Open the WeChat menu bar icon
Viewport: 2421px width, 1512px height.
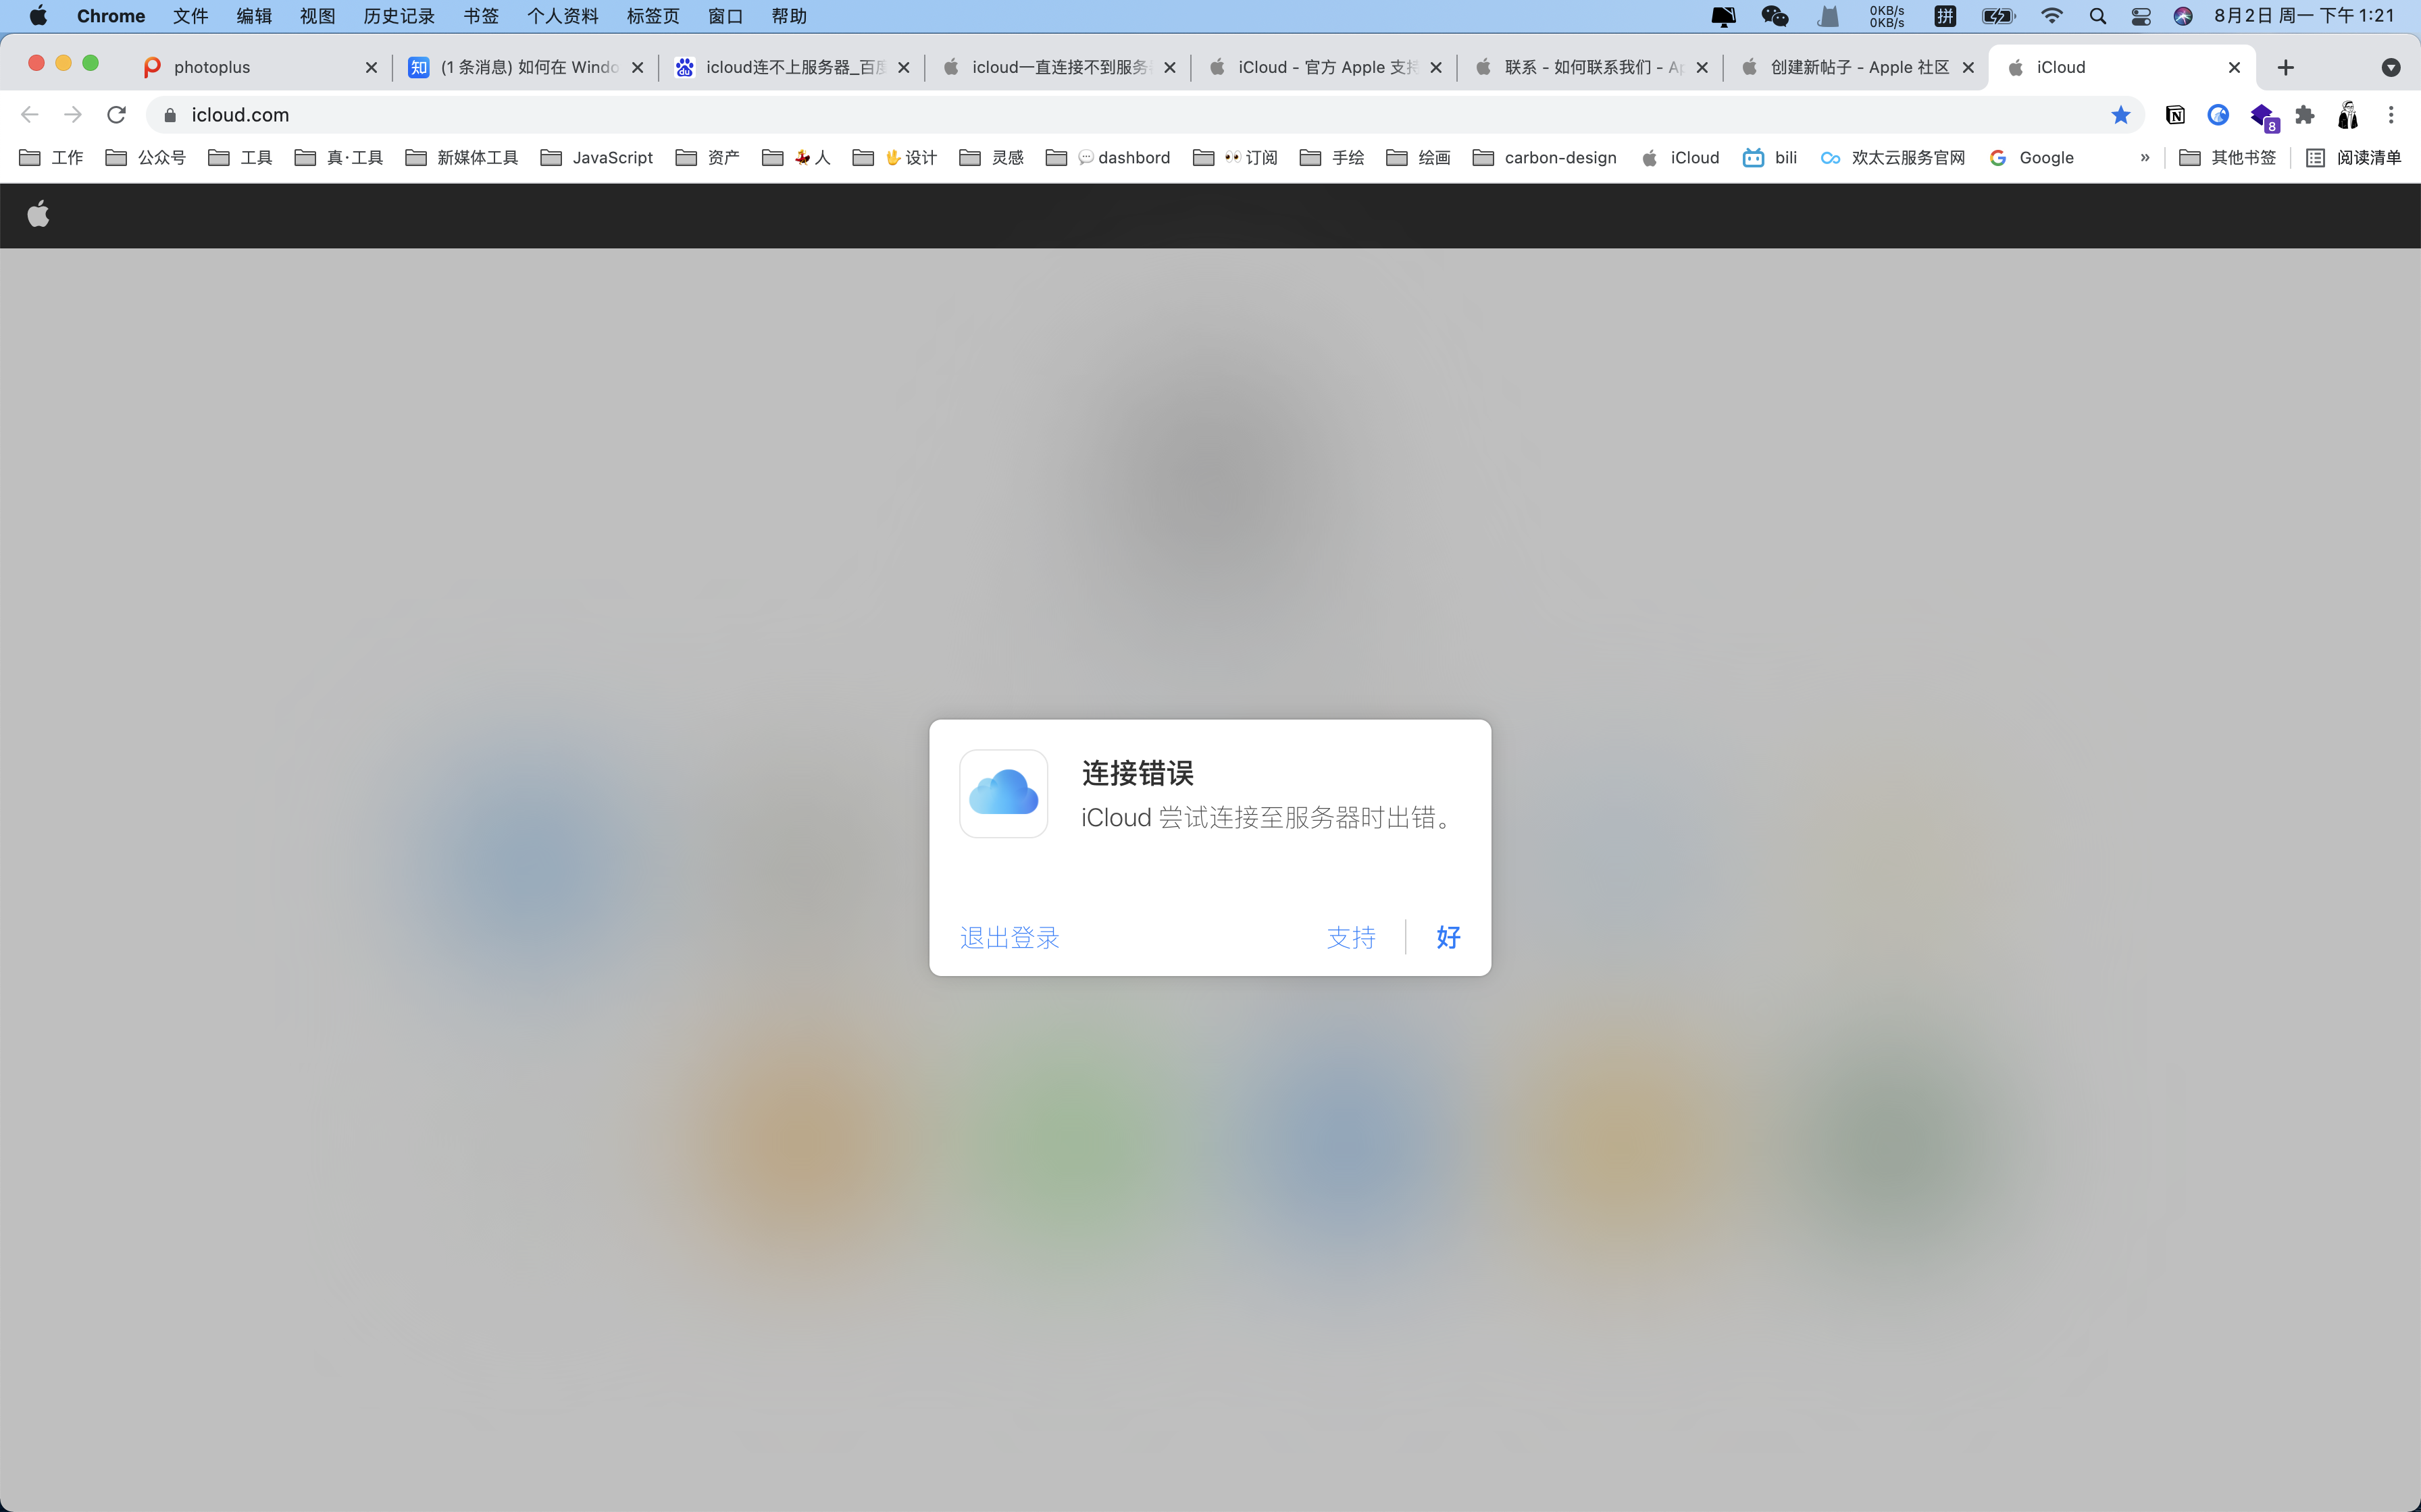pyautogui.click(x=1774, y=16)
